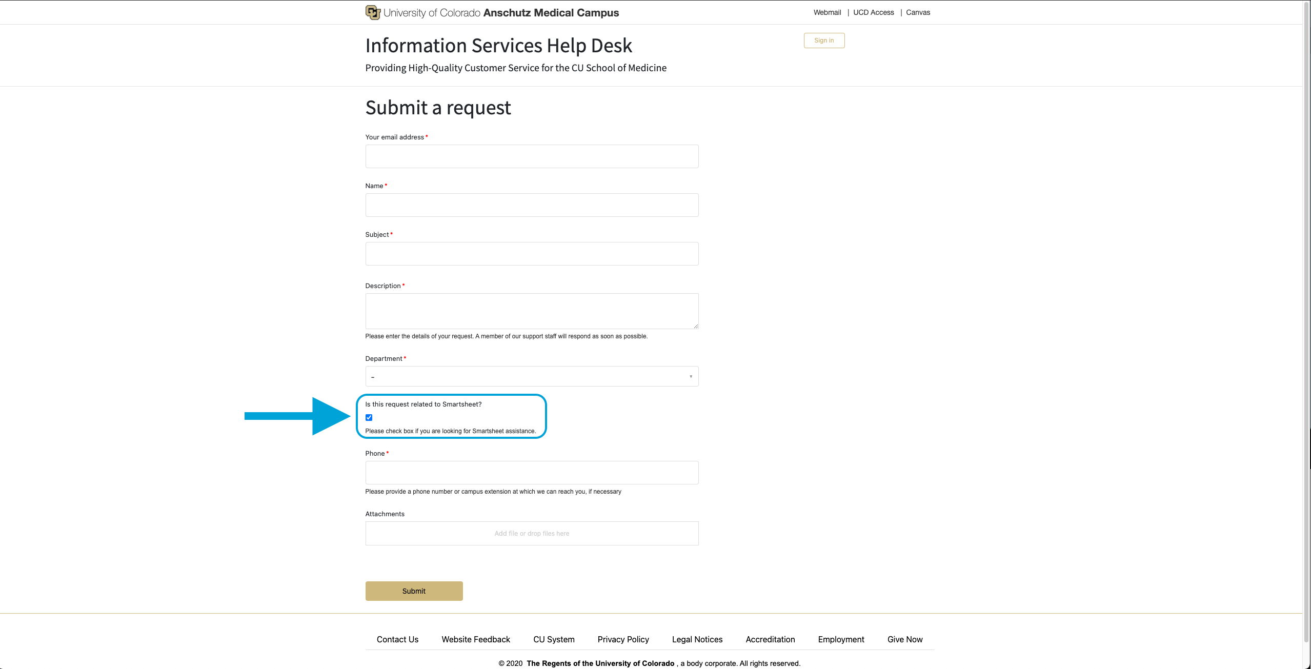The width and height of the screenshot is (1311, 669).
Task: Click the Give Now footer link
Action: [905, 639]
